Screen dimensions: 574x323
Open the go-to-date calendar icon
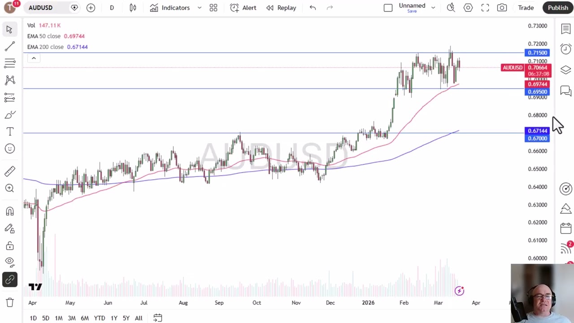(157, 318)
